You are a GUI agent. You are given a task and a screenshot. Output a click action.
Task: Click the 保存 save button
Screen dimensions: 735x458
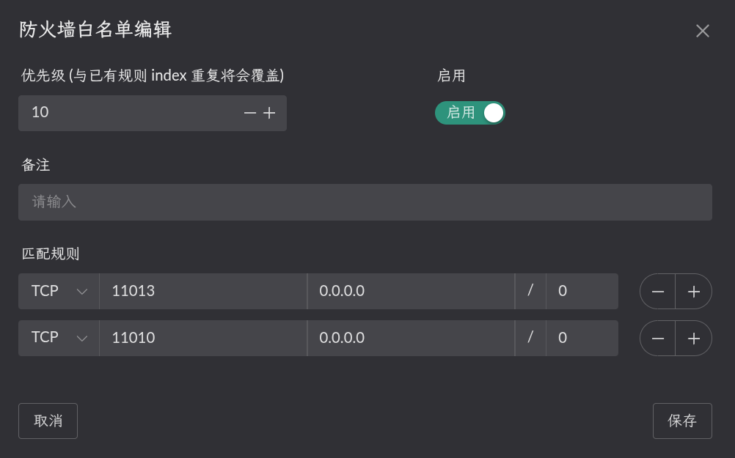tap(682, 421)
